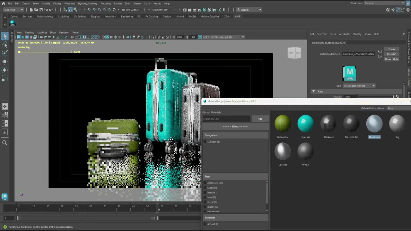Open the Arnold menu in menu bar
Viewport: 411px width, 231px height.
[157, 3]
